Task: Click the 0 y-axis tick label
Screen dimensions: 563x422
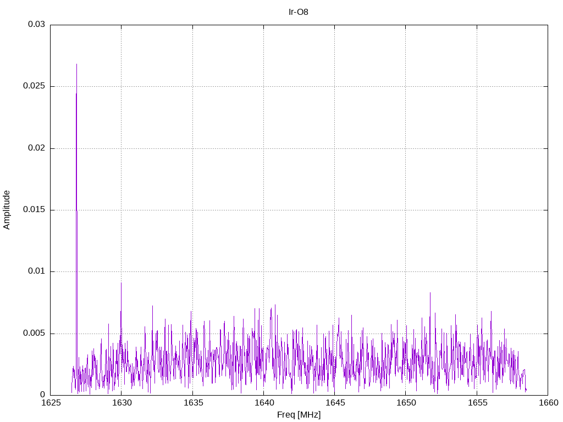Action: point(43,395)
